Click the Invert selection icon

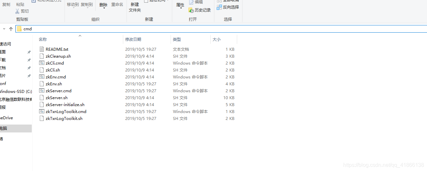tap(219, 7)
